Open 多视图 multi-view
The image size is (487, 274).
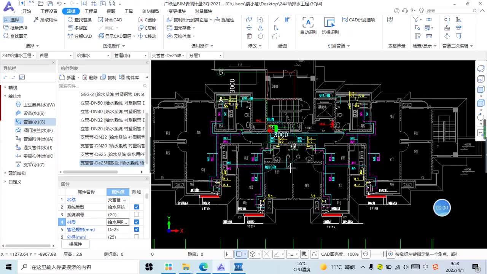pyautogui.click(x=78, y=28)
